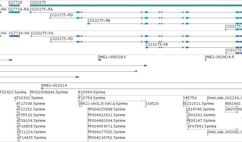The width and height of the screenshot is (242, 142).
Task: Select the CG7716 gene arrow glyph
Action: [14, 5]
